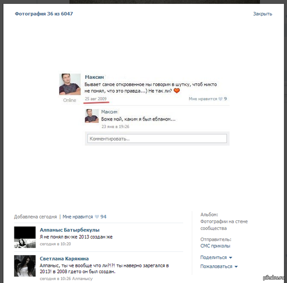Open Максим's small avatar in the comment reply
This screenshot has width=287, height=283.
pos(92,116)
